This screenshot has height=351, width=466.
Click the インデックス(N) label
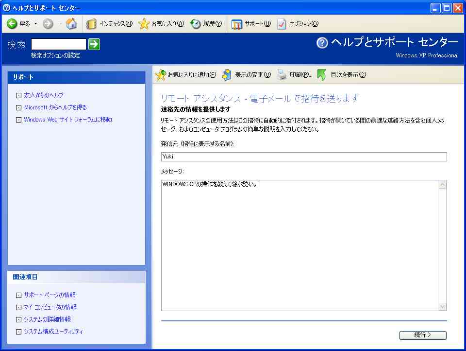(x=116, y=24)
